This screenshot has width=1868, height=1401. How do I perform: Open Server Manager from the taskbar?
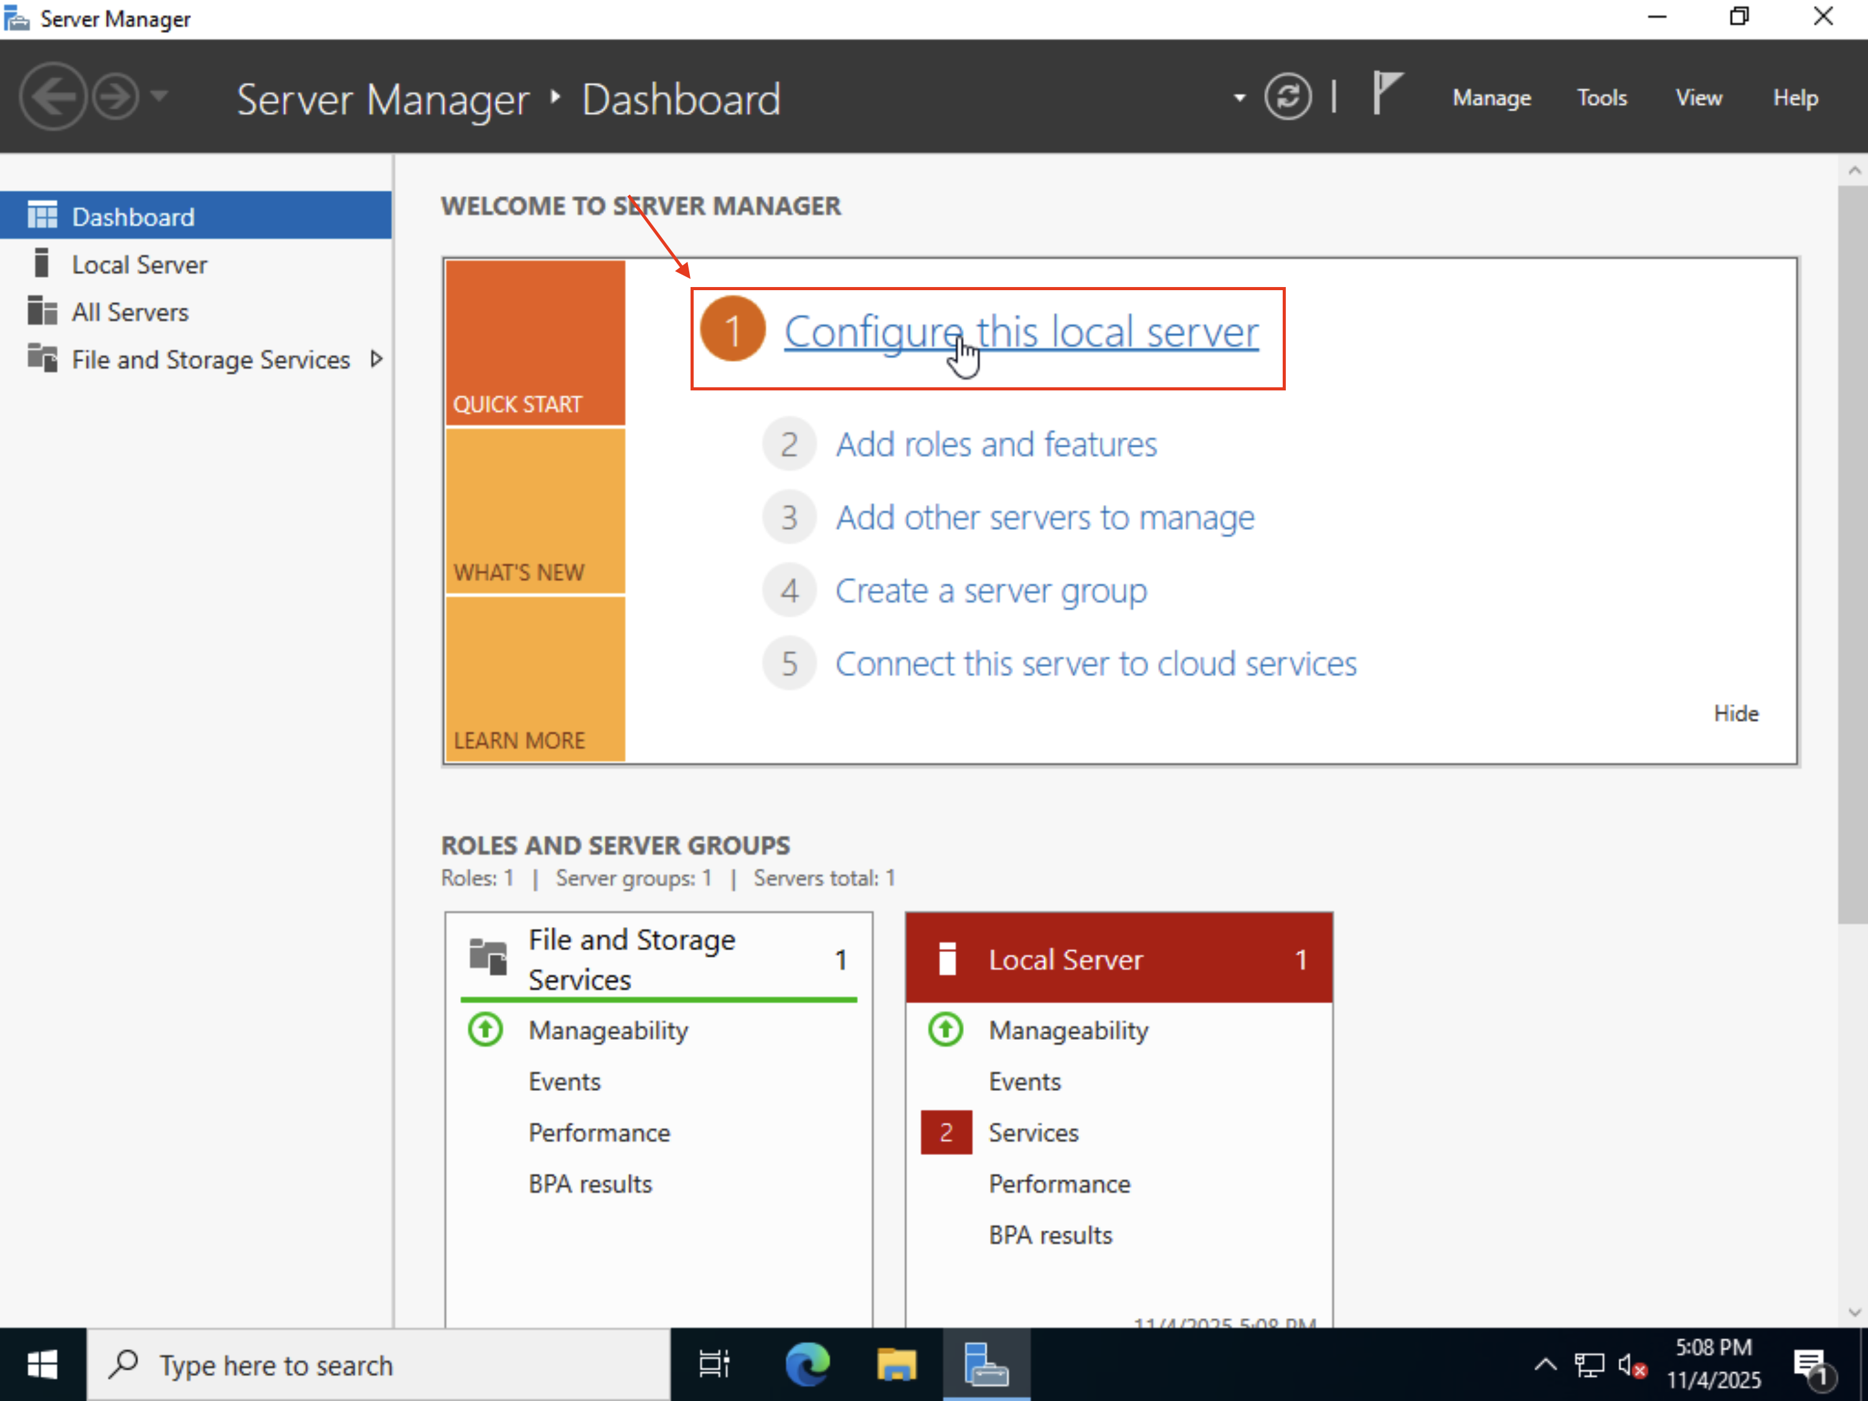986,1364
